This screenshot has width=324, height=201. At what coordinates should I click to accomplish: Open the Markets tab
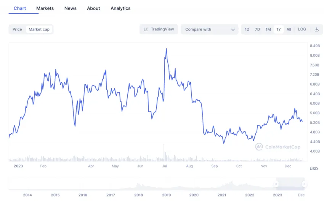click(x=45, y=8)
